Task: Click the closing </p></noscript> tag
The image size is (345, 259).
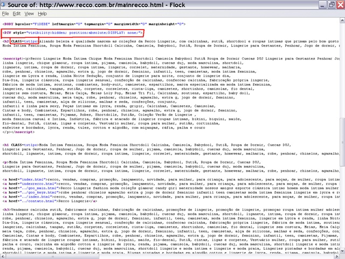Action: click(18, 132)
